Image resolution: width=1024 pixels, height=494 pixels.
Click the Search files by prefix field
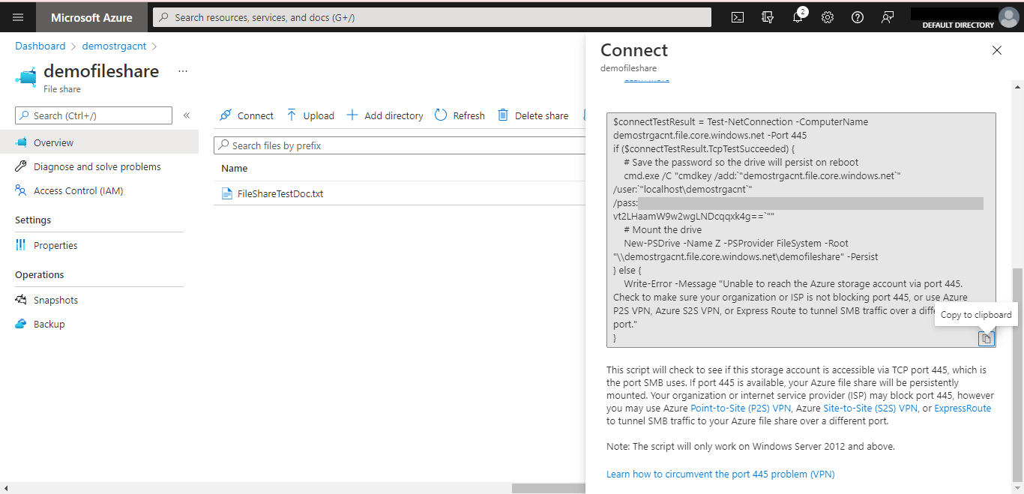[x=400, y=145]
